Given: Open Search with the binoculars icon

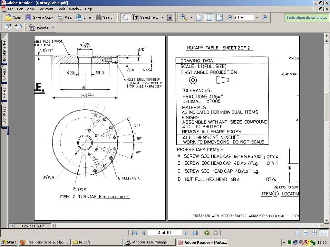Looking at the screenshot, I should tap(105, 17).
